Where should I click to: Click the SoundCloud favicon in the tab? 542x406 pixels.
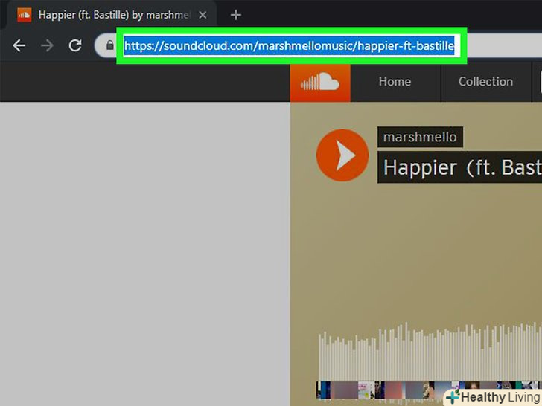click(24, 15)
